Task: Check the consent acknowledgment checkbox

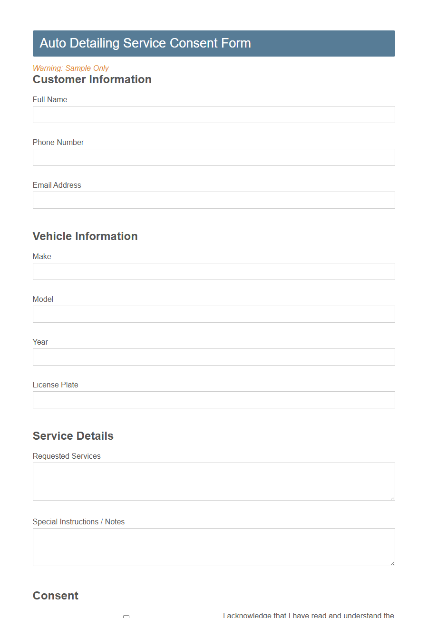Action: click(x=126, y=617)
